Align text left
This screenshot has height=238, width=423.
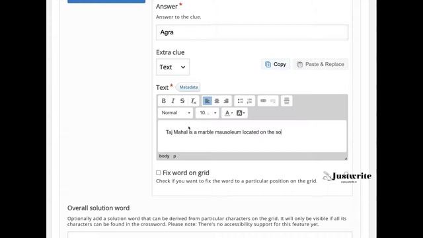click(x=207, y=101)
